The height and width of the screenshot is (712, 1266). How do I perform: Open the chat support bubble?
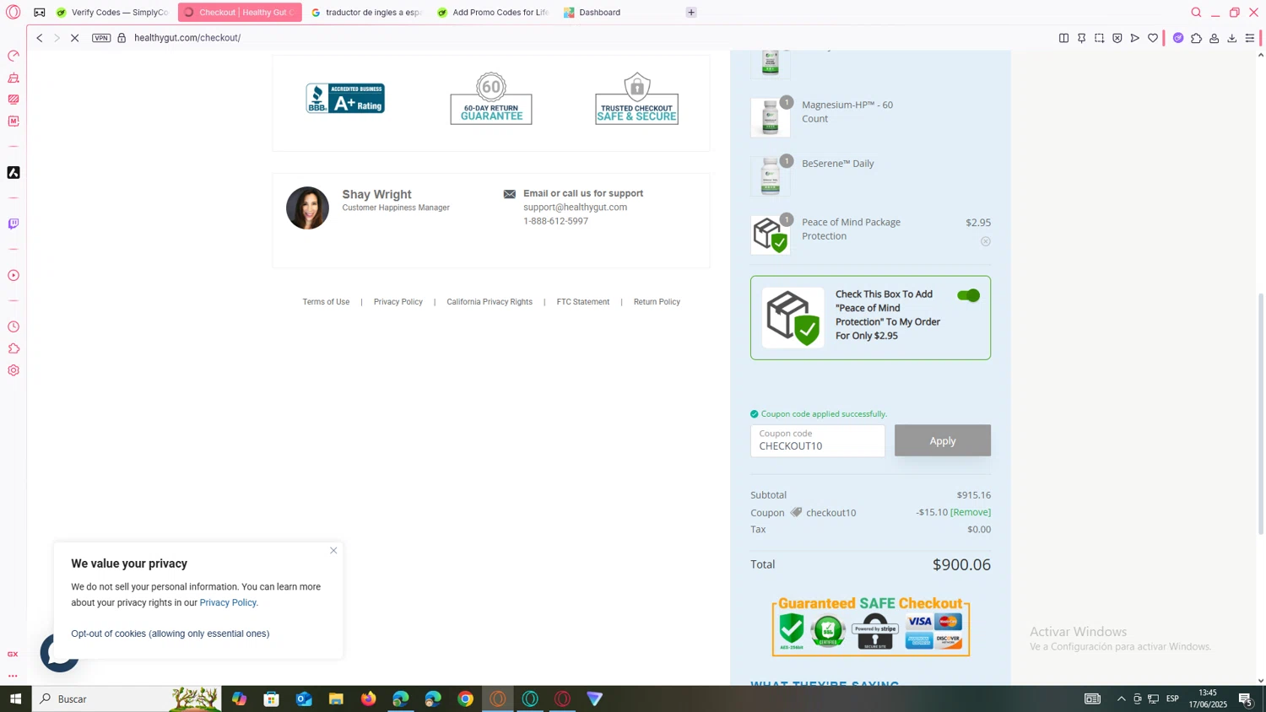59,653
